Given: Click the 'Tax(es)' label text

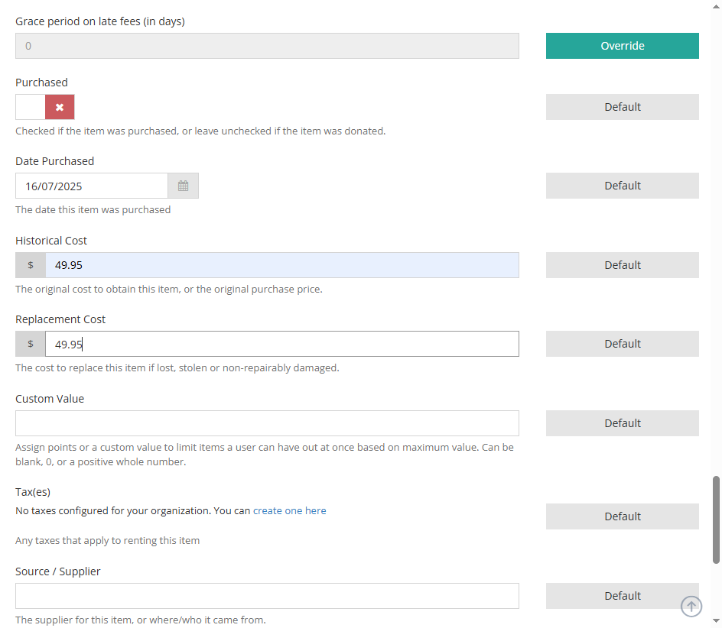Looking at the screenshot, I should tap(33, 492).
